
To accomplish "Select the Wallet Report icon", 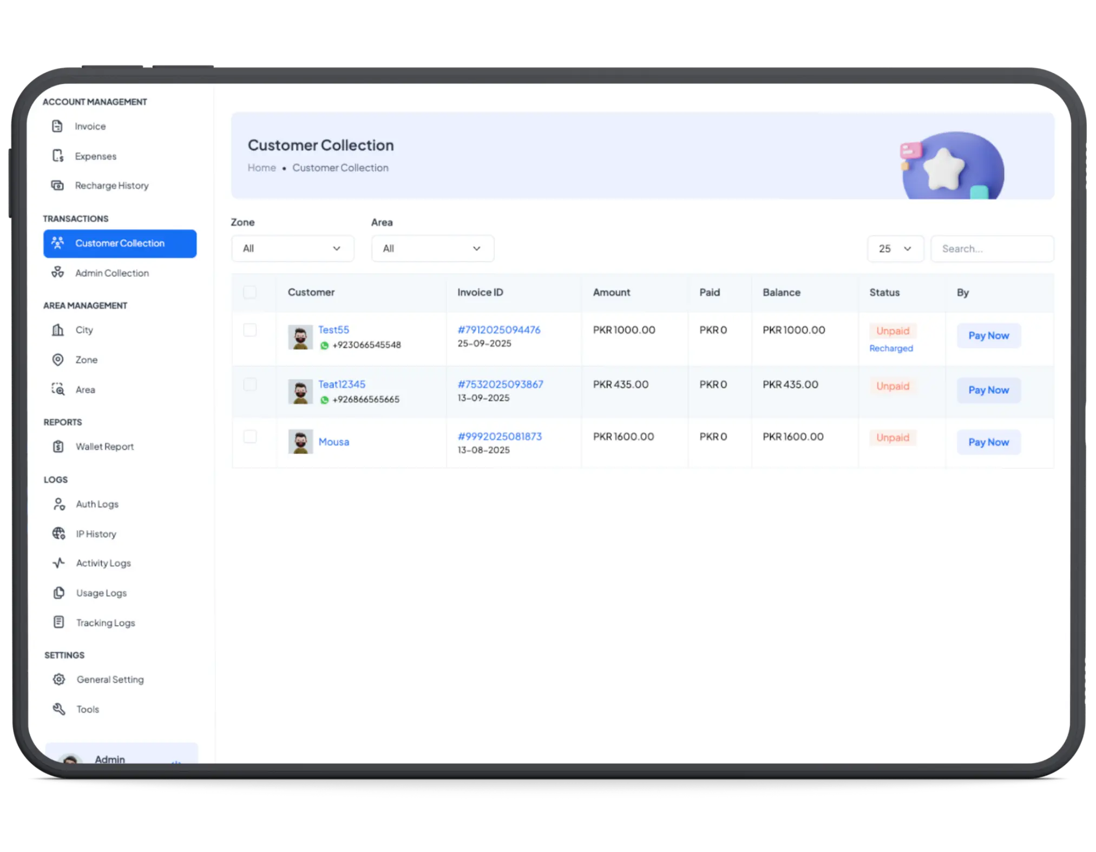I will (58, 446).
